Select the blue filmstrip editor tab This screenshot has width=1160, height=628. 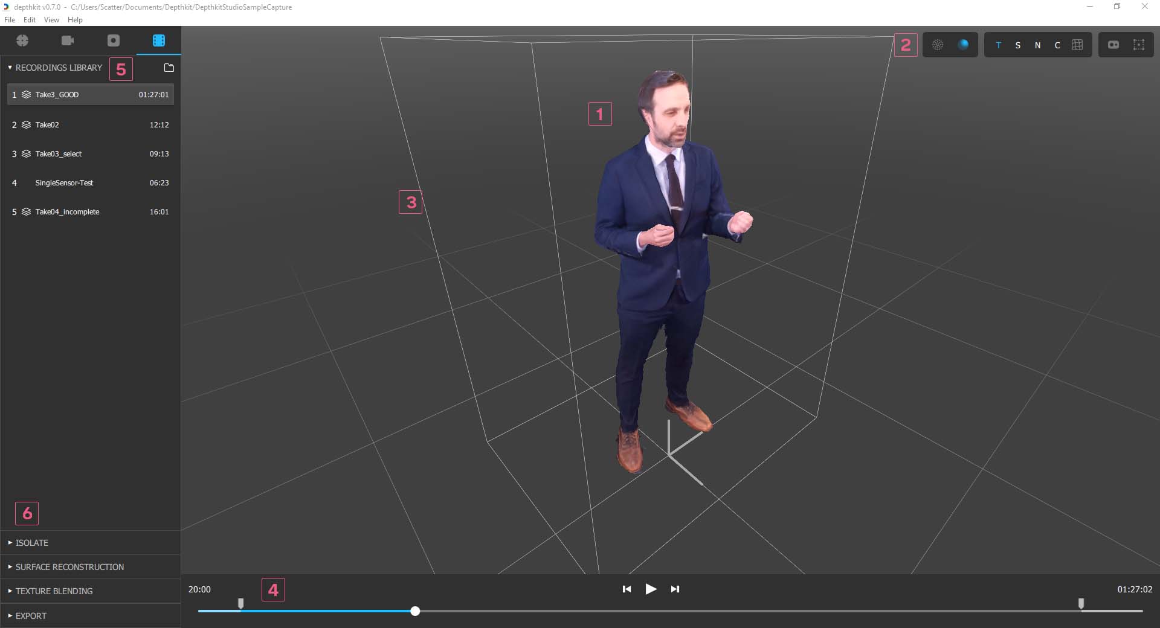159,40
